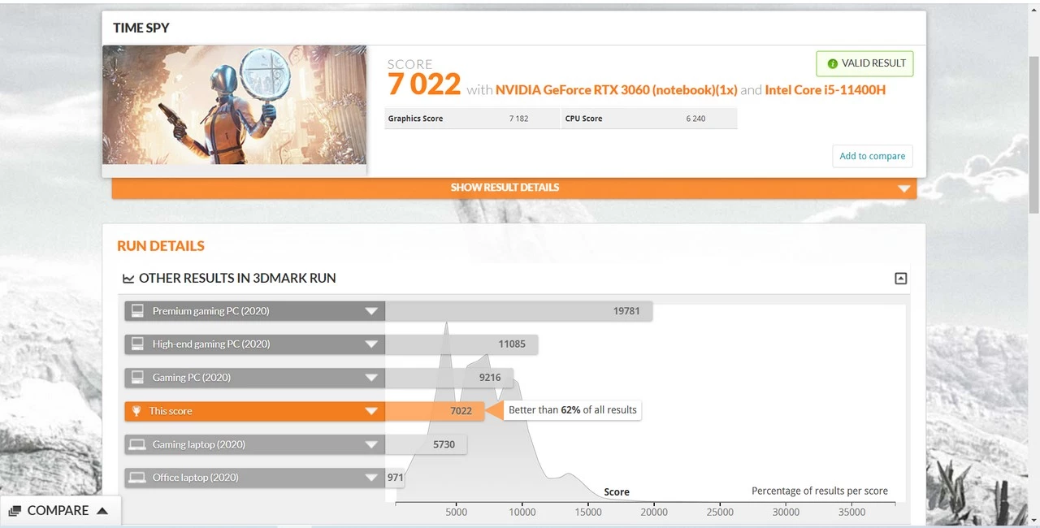Viewport: 1040px width, 528px height.
Task: Open the Compare panel arrow
Action: (x=102, y=511)
